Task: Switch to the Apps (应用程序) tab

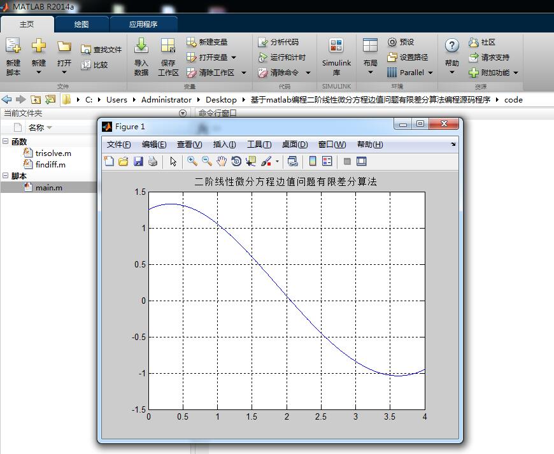Action: click(143, 24)
